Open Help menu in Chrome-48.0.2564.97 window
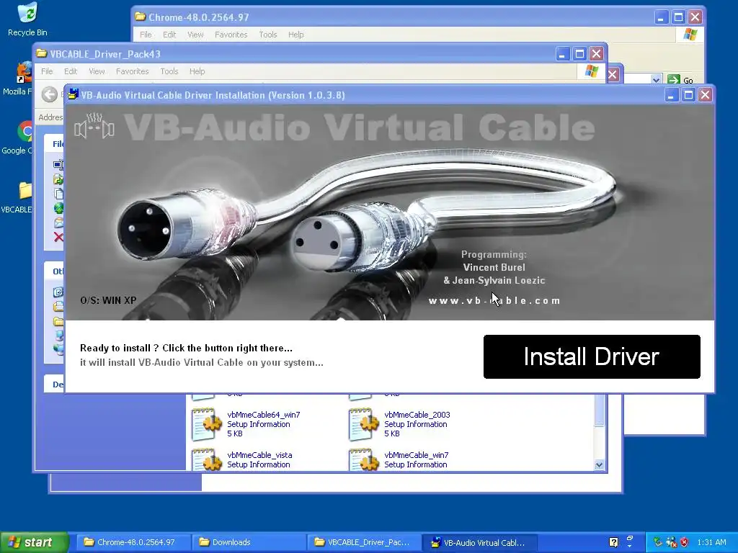738x553 pixels. 296,35
